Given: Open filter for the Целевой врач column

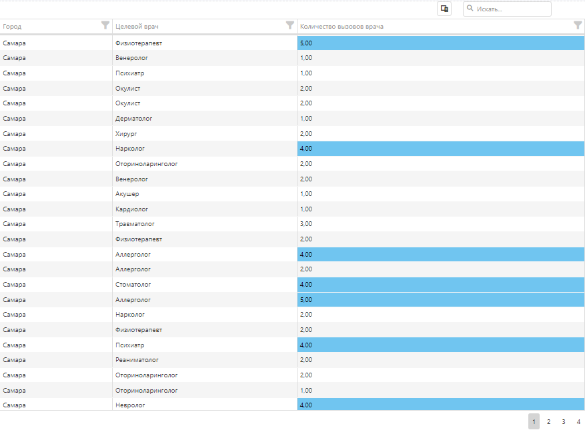Looking at the screenshot, I should point(290,25).
